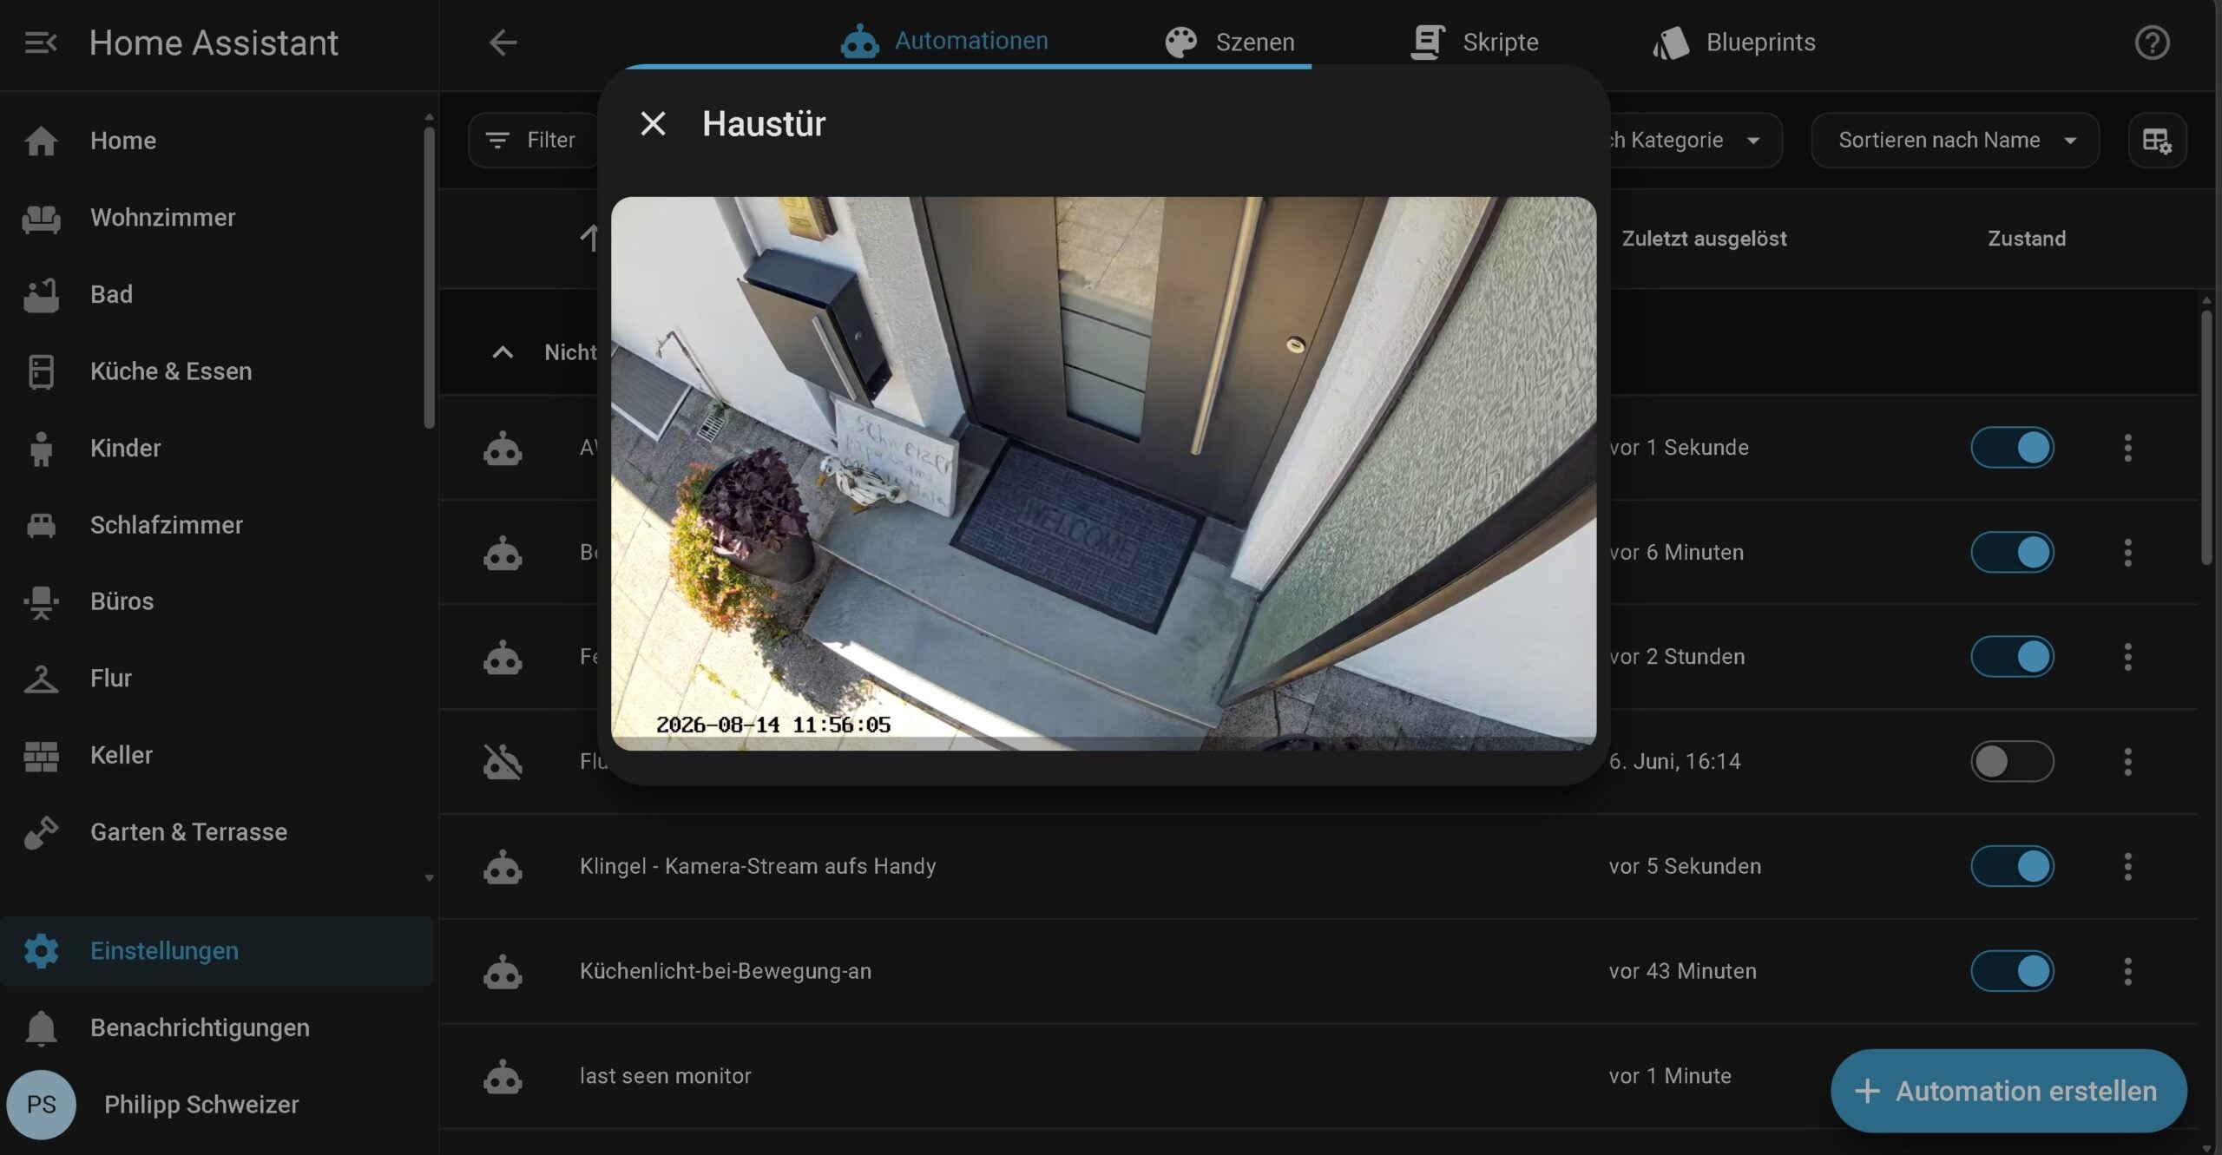Open Einstellungen in the sidebar

coord(216,951)
